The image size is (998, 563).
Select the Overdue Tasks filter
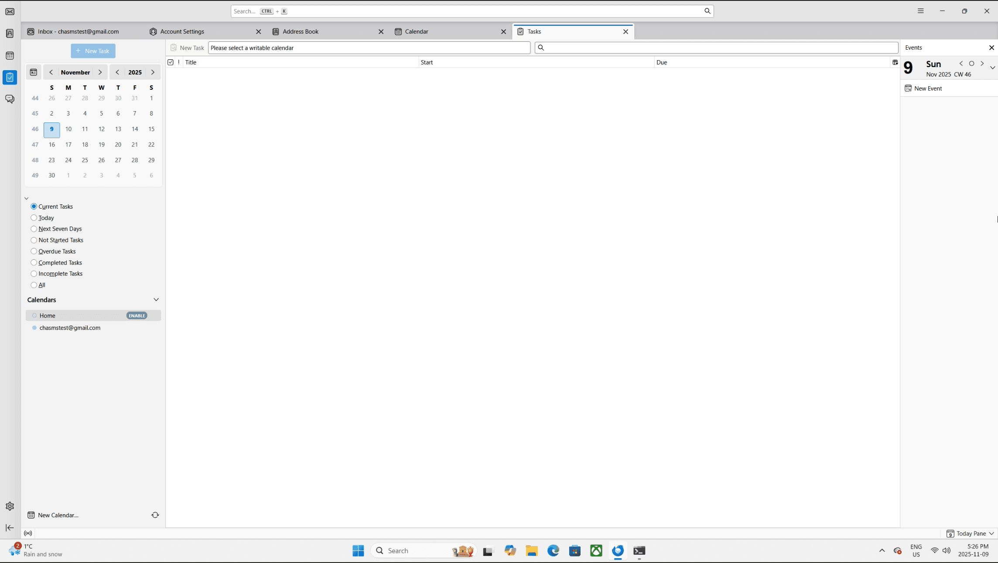point(34,251)
